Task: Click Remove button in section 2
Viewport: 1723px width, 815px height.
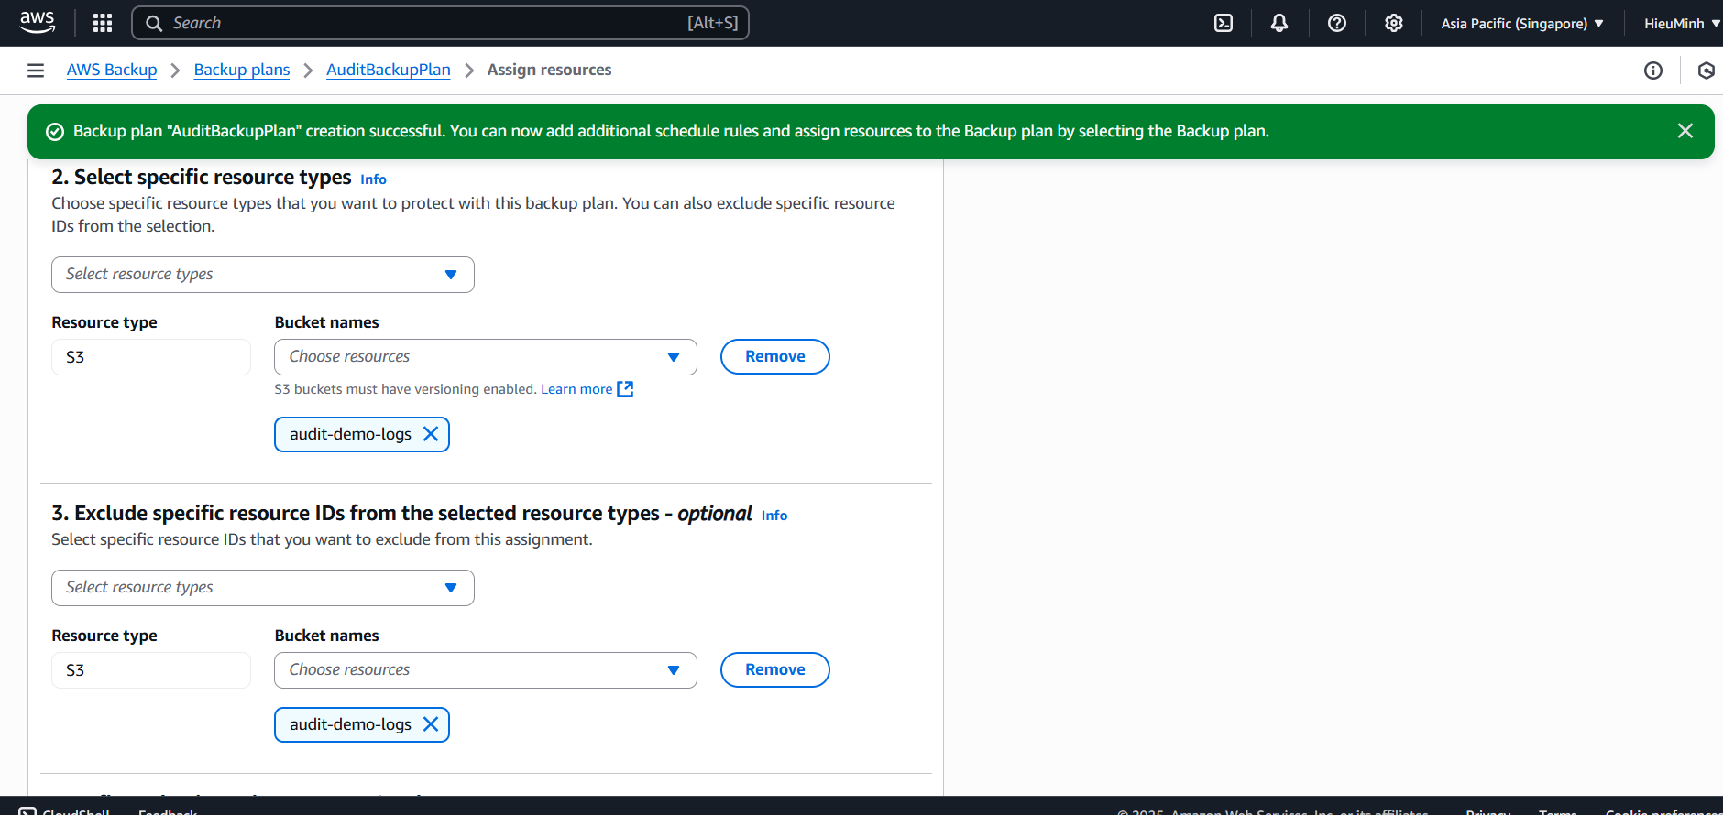Action: click(775, 357)
